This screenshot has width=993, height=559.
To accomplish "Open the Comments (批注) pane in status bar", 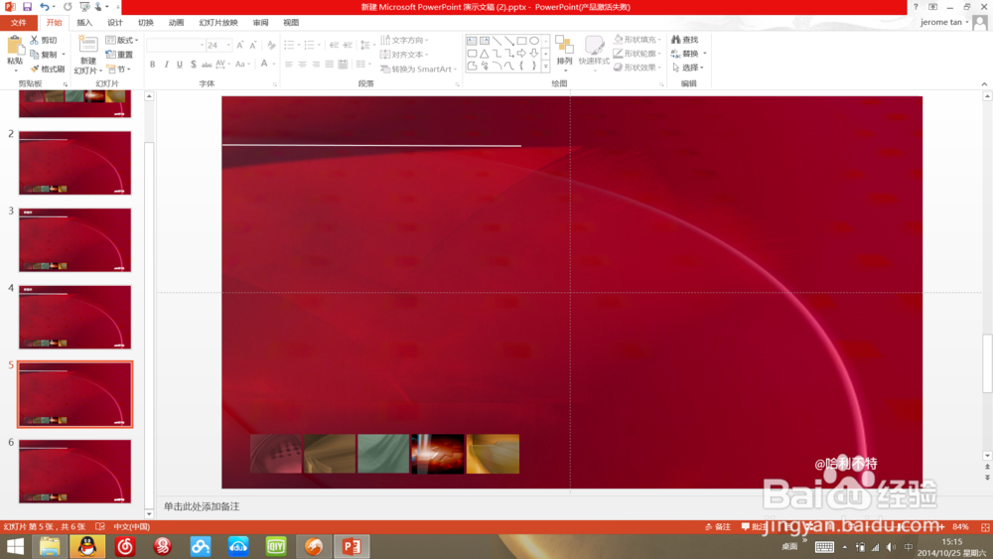I will (754, 526).
